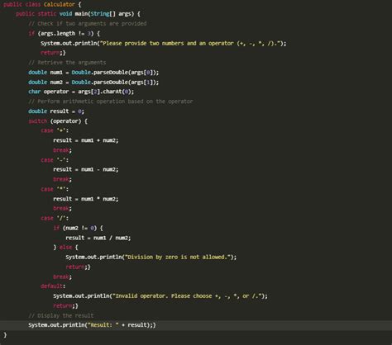Screen dimensions: 392x345
Task: Click the "else" keyword
Action: (x=65, y=248)
